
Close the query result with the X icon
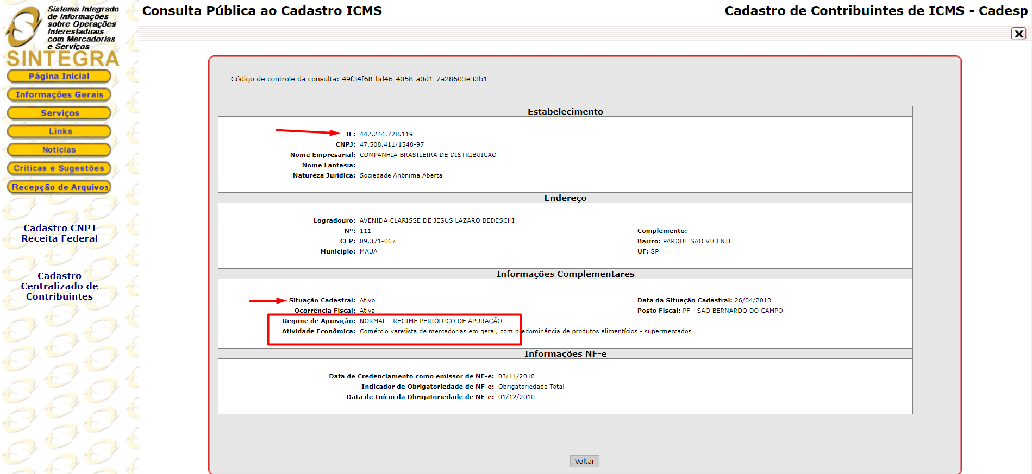pyautogui.click(x=1018, y=34)
